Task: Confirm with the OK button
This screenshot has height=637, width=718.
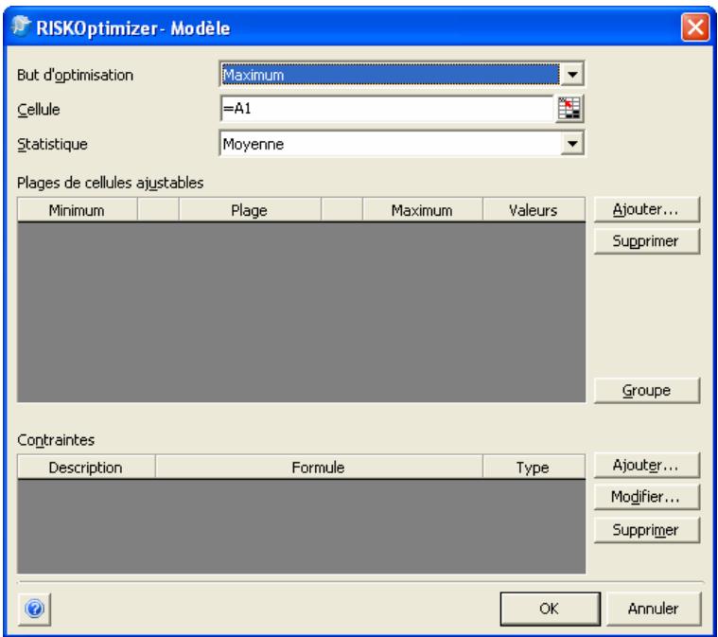Action: point(550,609)
